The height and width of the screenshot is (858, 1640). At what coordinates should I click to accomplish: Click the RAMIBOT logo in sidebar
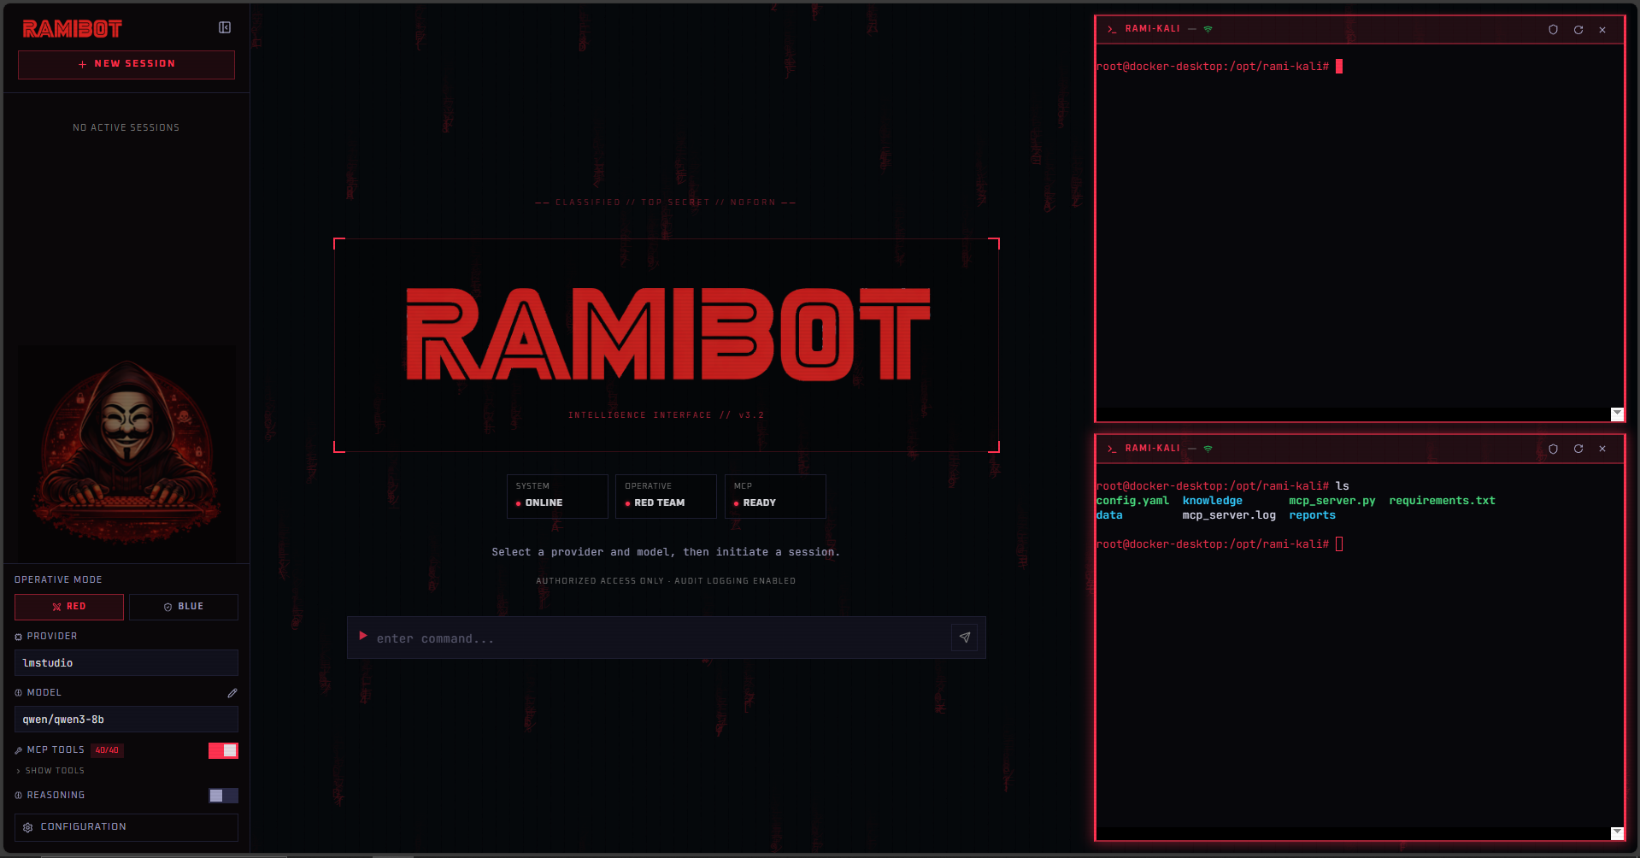(x=73, y=29)
